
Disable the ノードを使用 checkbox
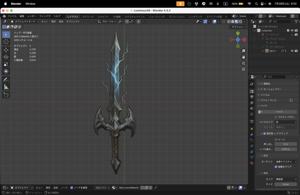click(72, 188)
